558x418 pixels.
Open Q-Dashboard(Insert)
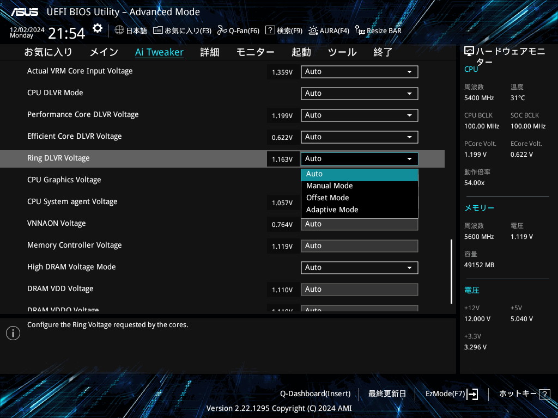(316, 394)
